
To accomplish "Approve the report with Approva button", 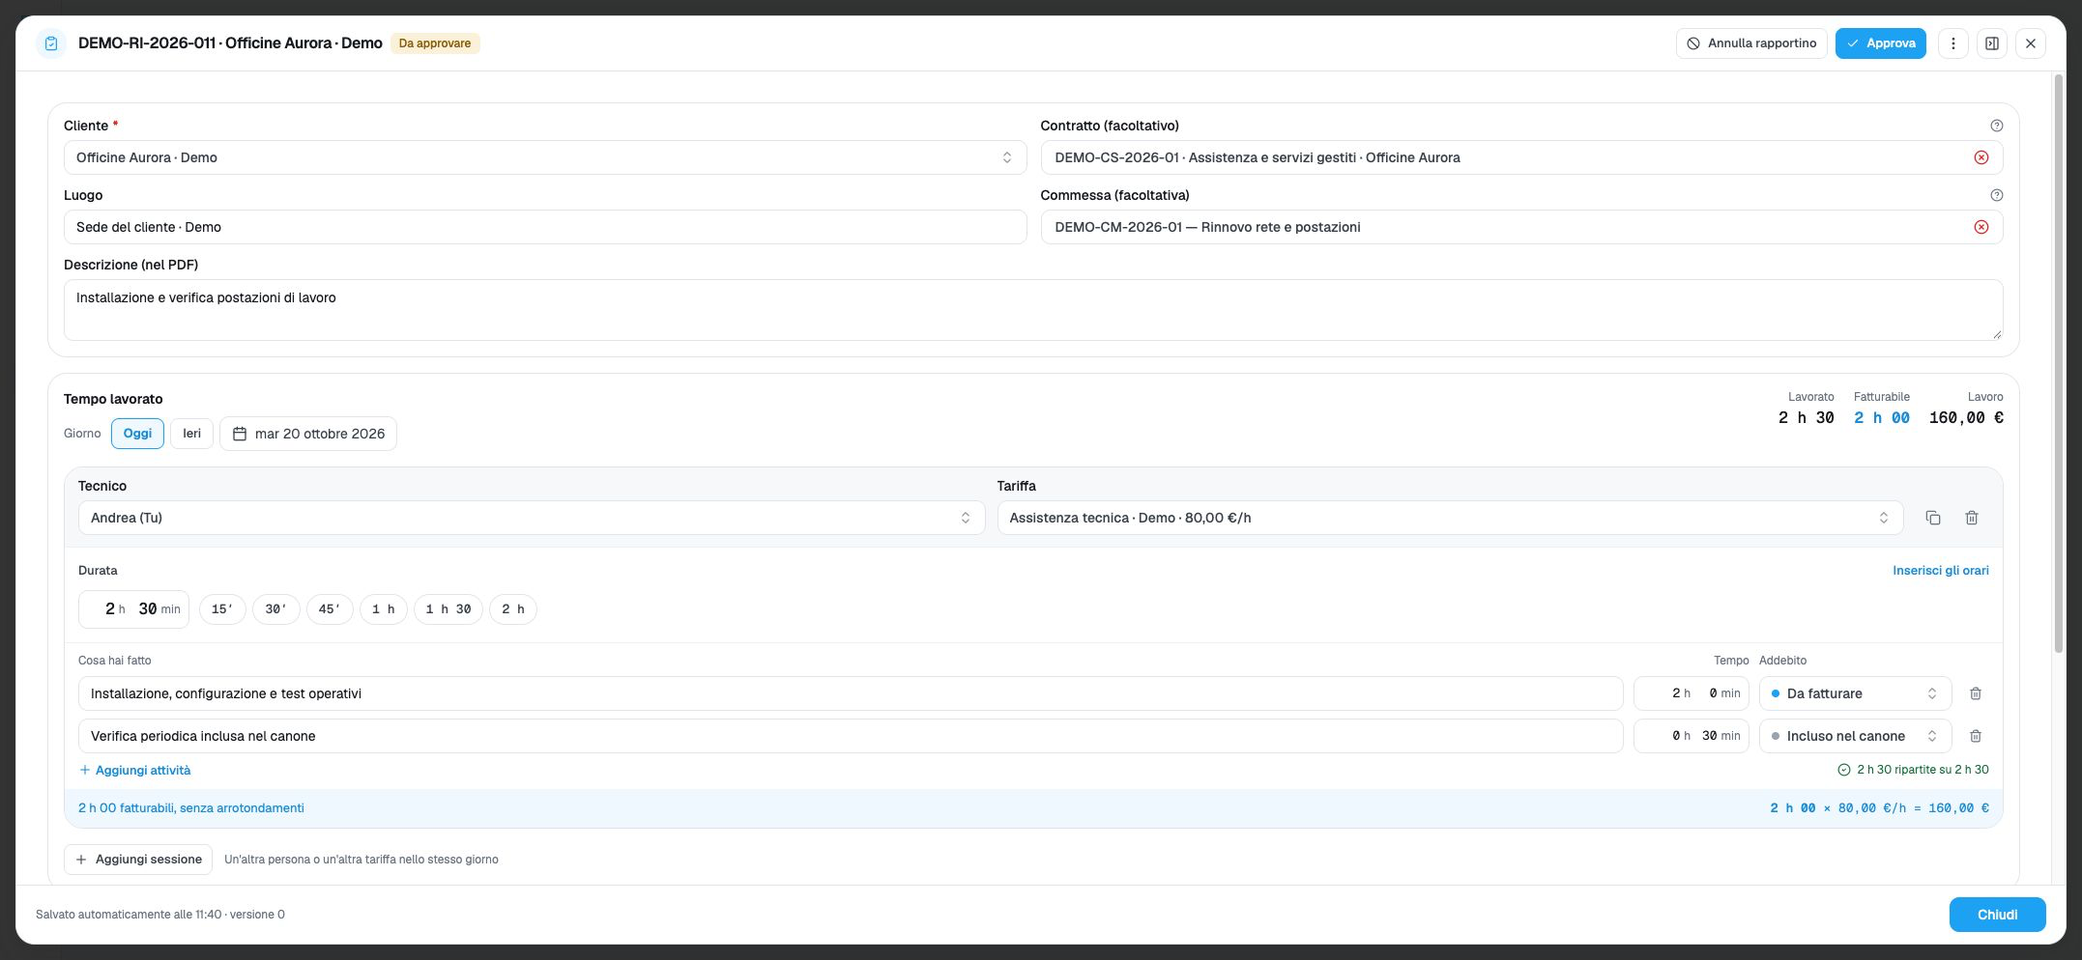I will coord(1880,43).
